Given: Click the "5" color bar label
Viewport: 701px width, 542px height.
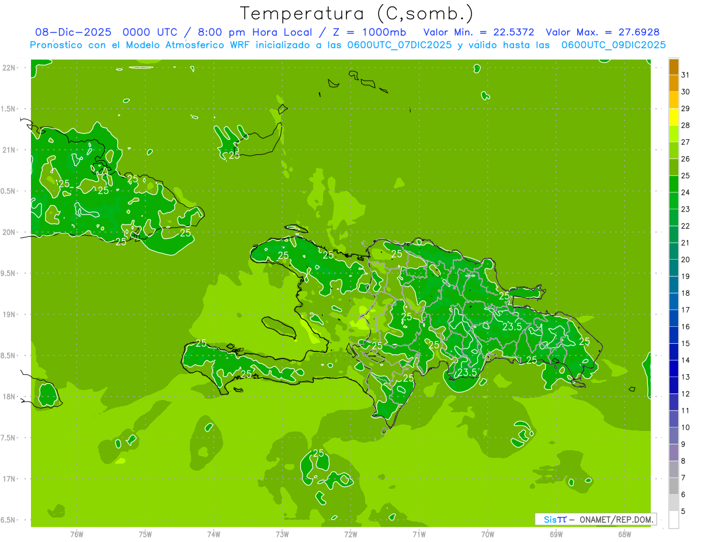Looking at the screenshot, I should click(x=683, y=512).
